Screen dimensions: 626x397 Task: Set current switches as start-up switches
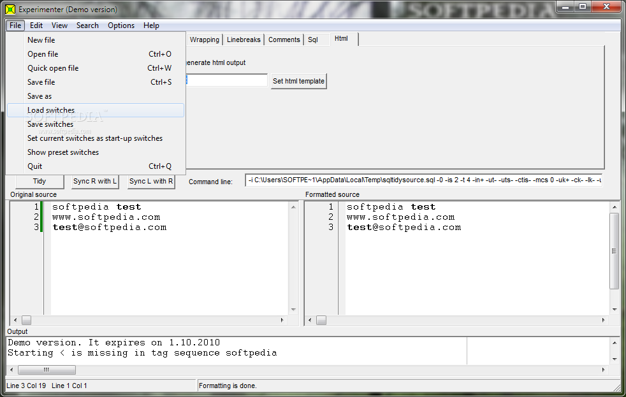[x=96, y=138]
